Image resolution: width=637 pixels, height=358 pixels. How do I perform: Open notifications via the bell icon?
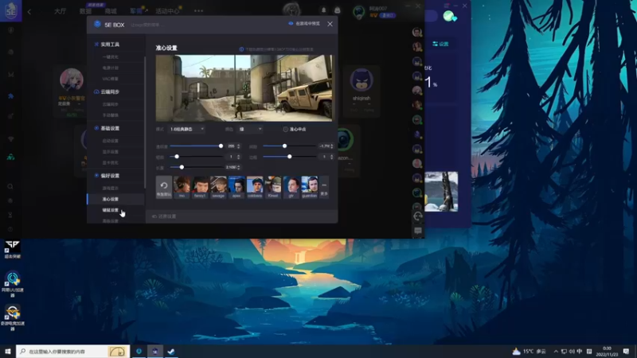[x=324, y=10]
